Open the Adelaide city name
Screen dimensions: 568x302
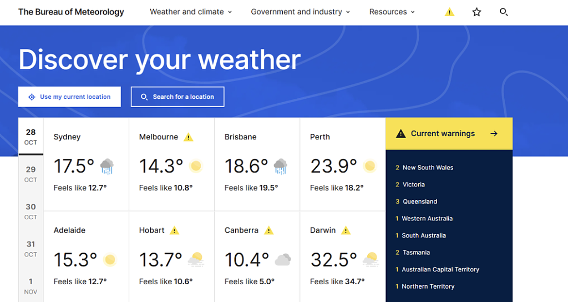[x=69, y=230]
